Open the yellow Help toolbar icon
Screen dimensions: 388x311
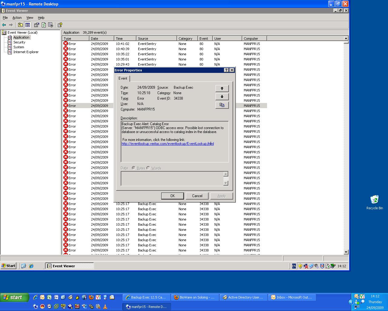(60, 25)
